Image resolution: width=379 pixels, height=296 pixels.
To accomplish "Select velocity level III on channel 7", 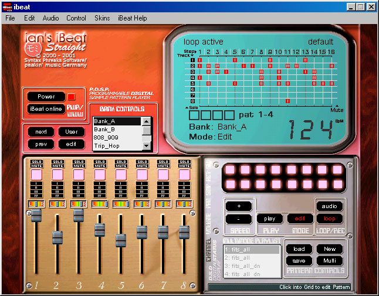I will pyautogui.click(x=163, y=192).
